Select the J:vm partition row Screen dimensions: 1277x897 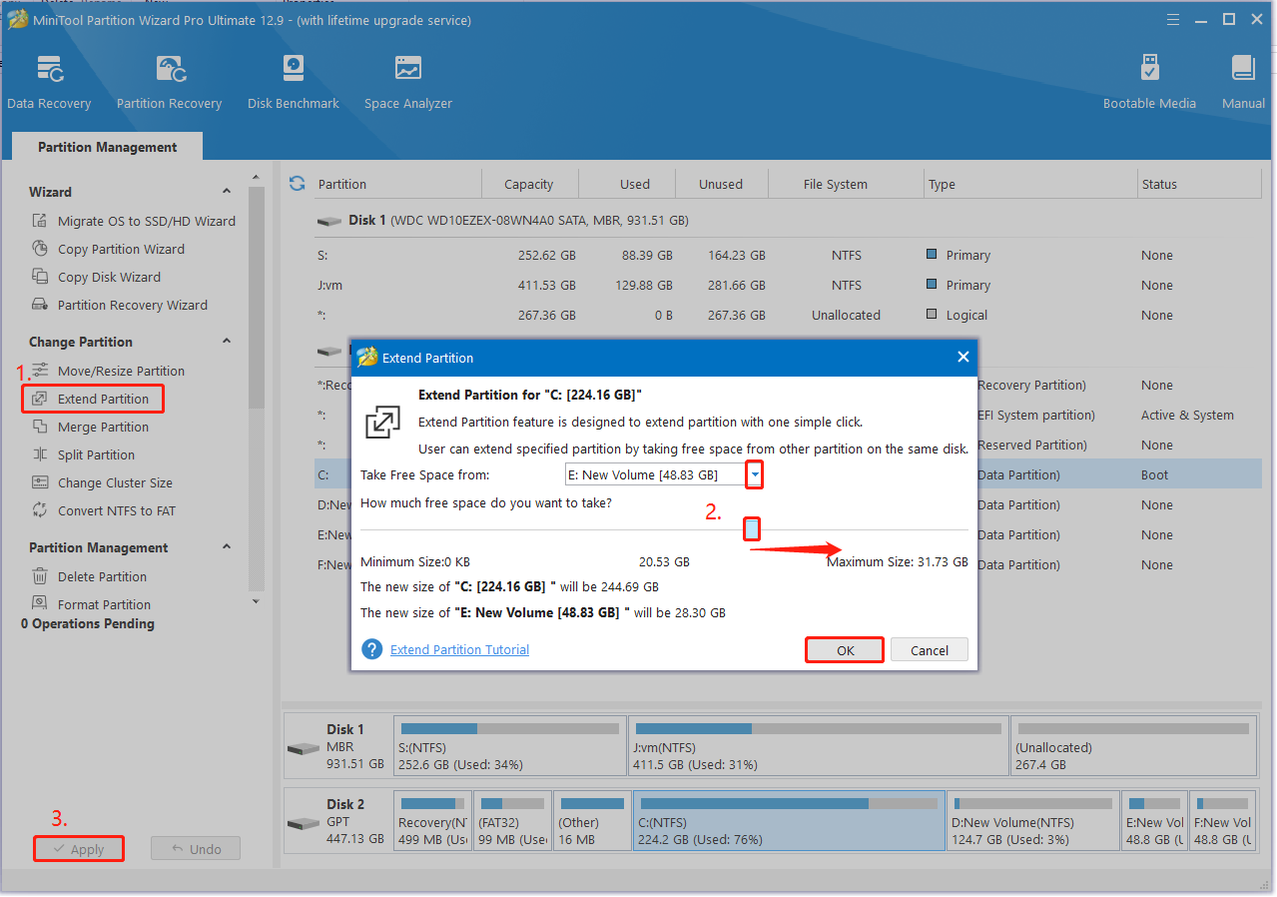(x=787, y=285)
